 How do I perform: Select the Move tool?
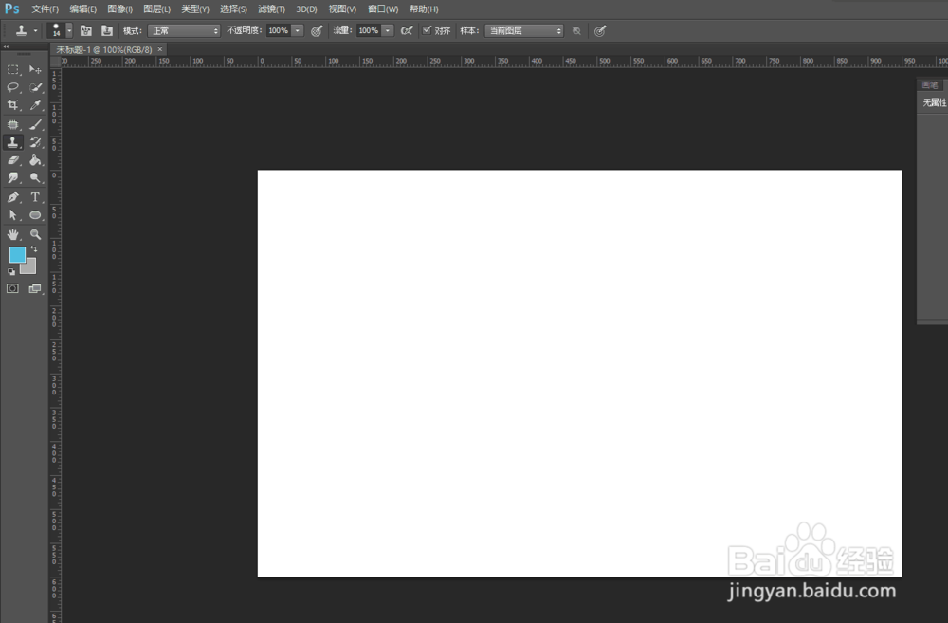tap(35, 70)
